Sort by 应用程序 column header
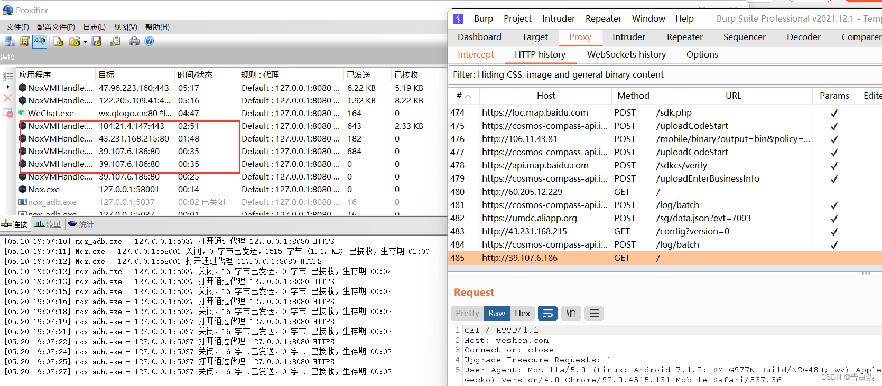 point(56,74)
